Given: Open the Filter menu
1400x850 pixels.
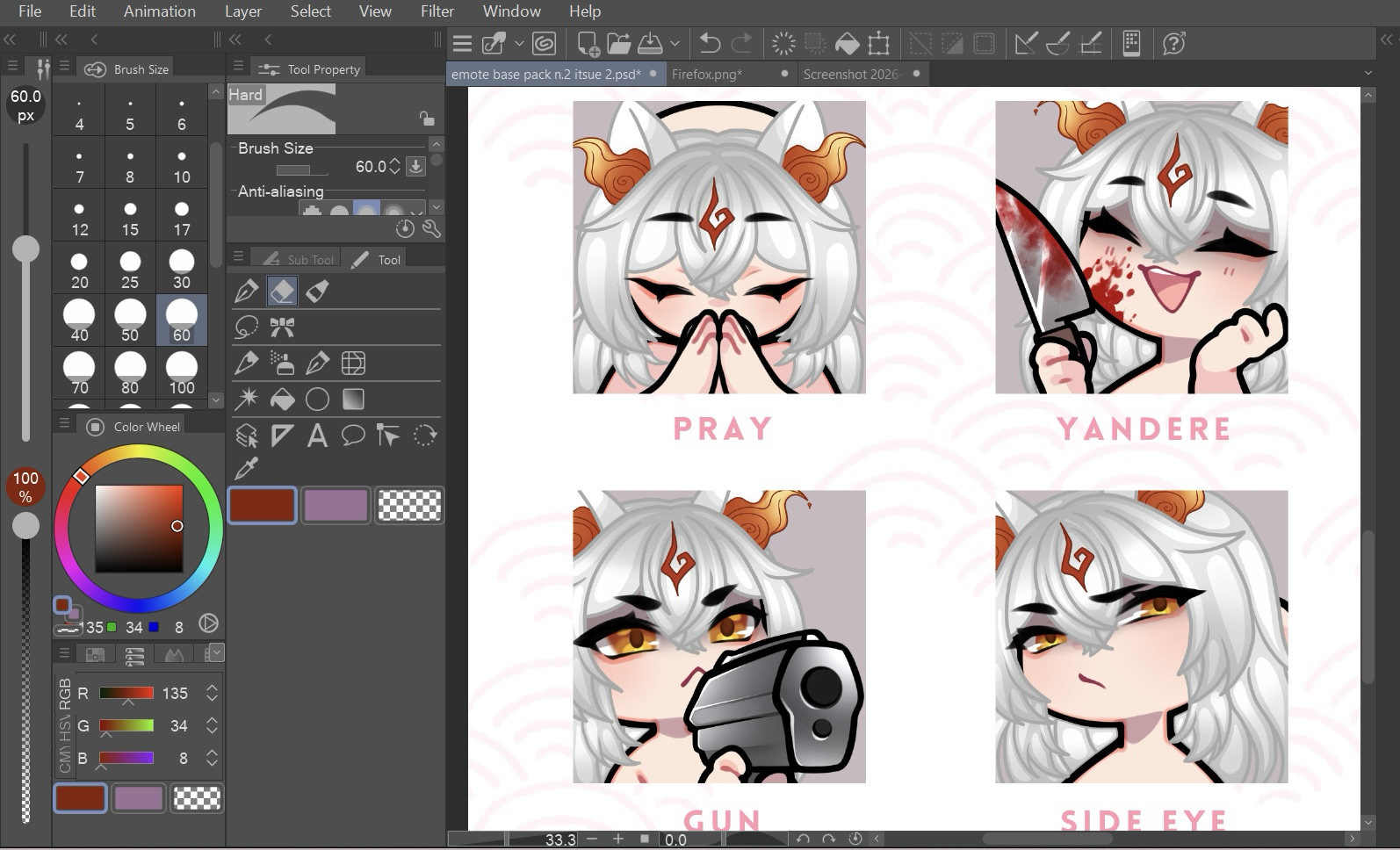Looking at the screenshot, I should click(437, 11).
